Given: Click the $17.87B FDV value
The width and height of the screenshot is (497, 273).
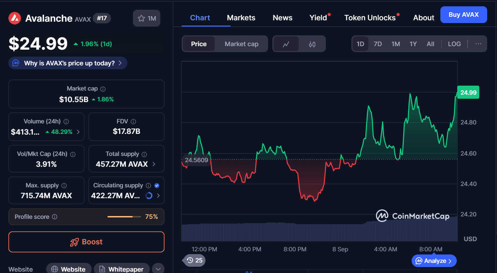Looking at the screenshot, I should click(x=126, y=131).
